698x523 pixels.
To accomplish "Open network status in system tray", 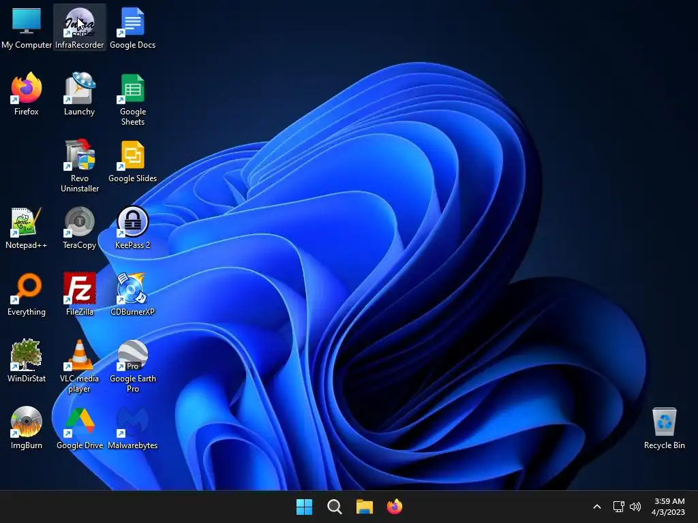I will (619, 507).
